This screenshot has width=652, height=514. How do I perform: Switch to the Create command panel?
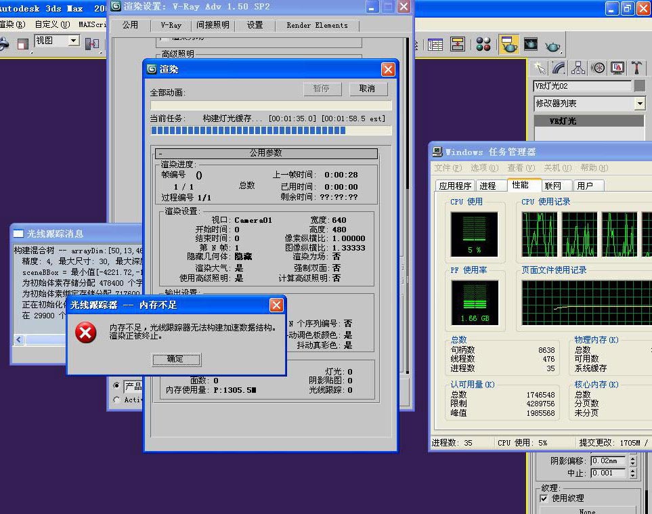point(540,67)
